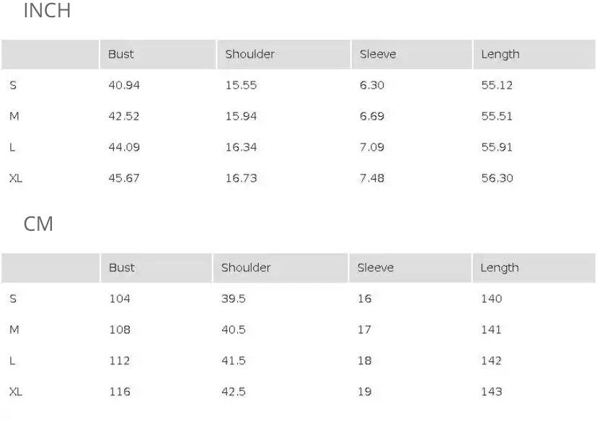Click the XL size label in the INCH table

coord(16,178)
